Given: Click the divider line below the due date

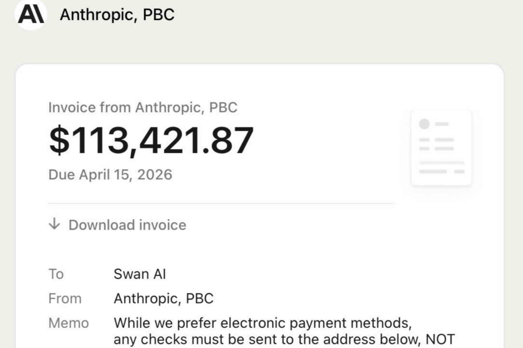Looking at the screenshot, I should 220,203.
